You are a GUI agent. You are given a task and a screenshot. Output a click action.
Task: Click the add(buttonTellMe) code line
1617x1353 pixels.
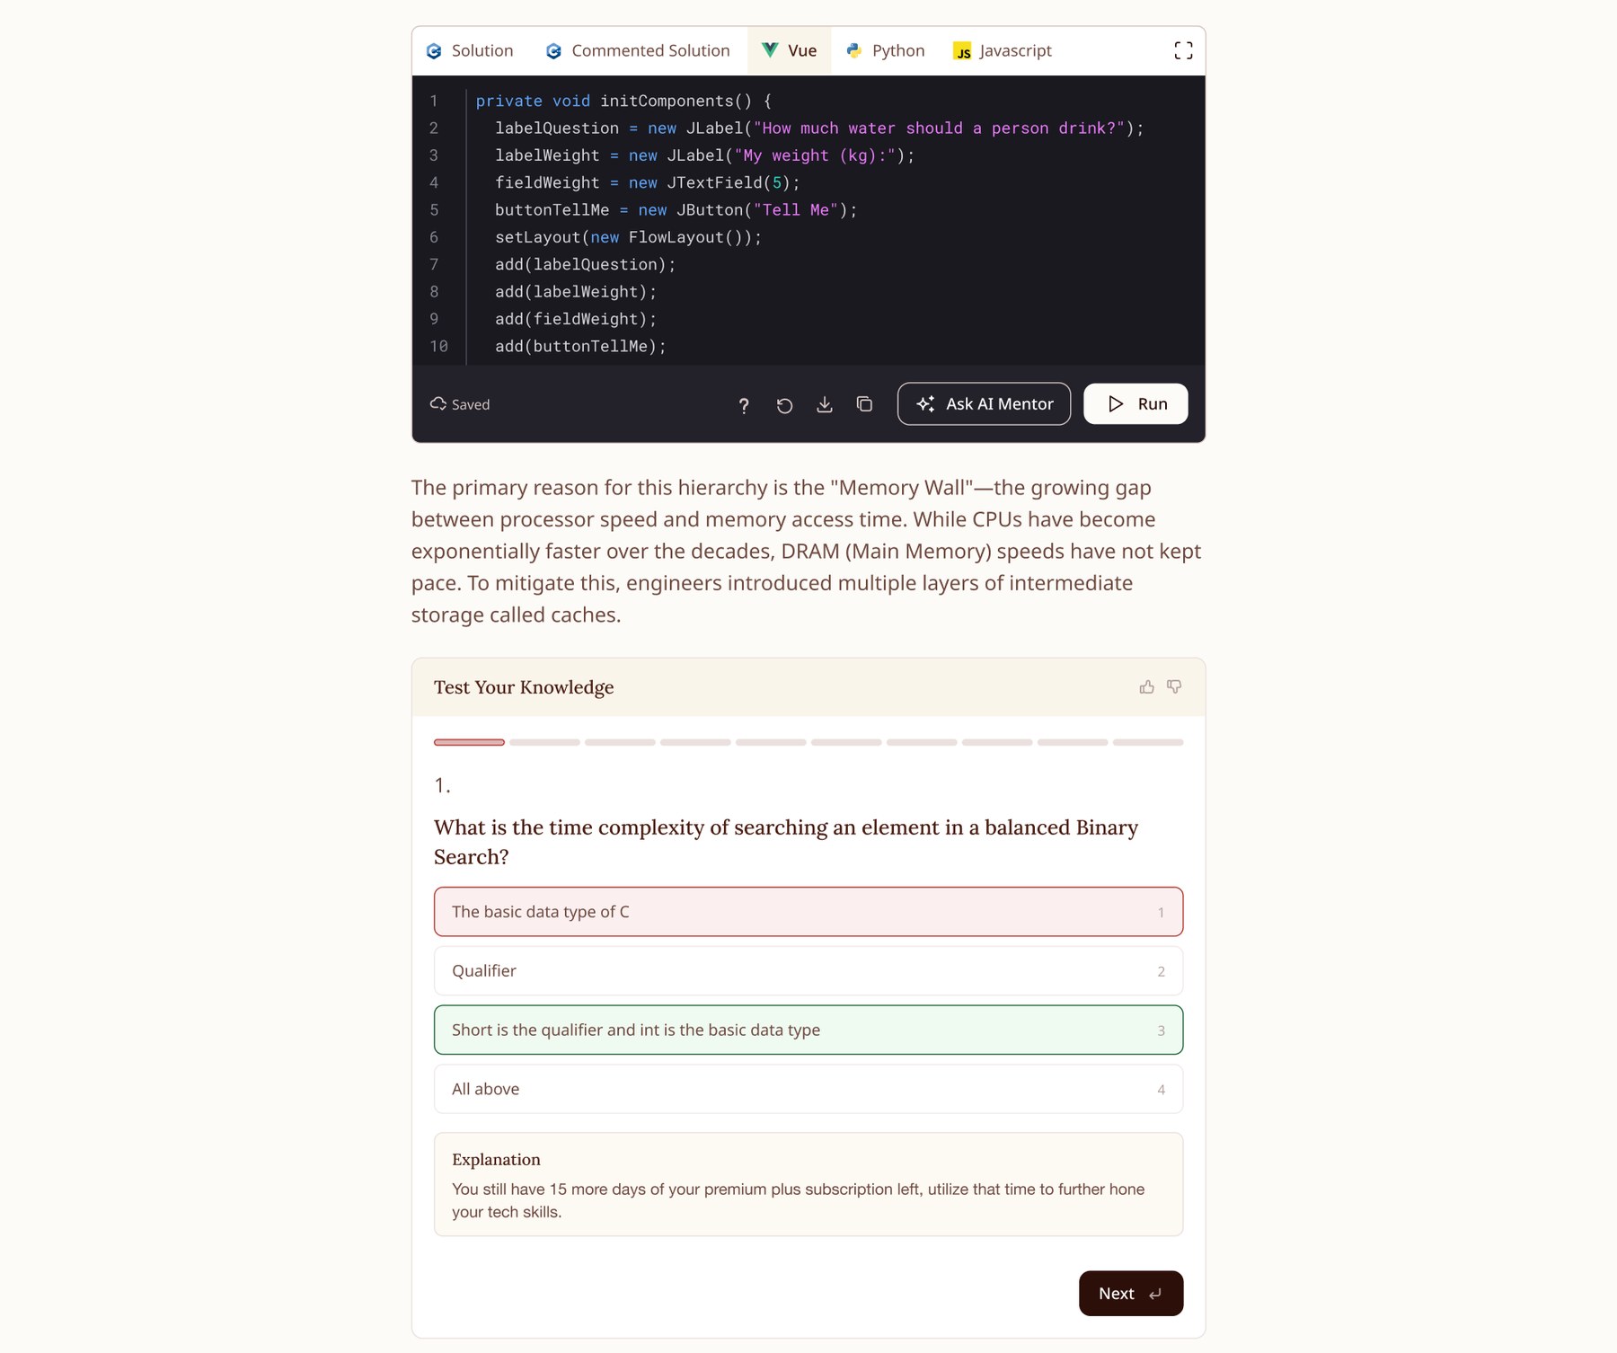click(x=580, y=347)
